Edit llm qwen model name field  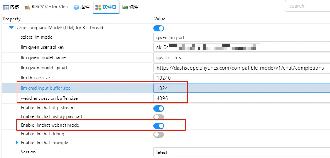242,57
